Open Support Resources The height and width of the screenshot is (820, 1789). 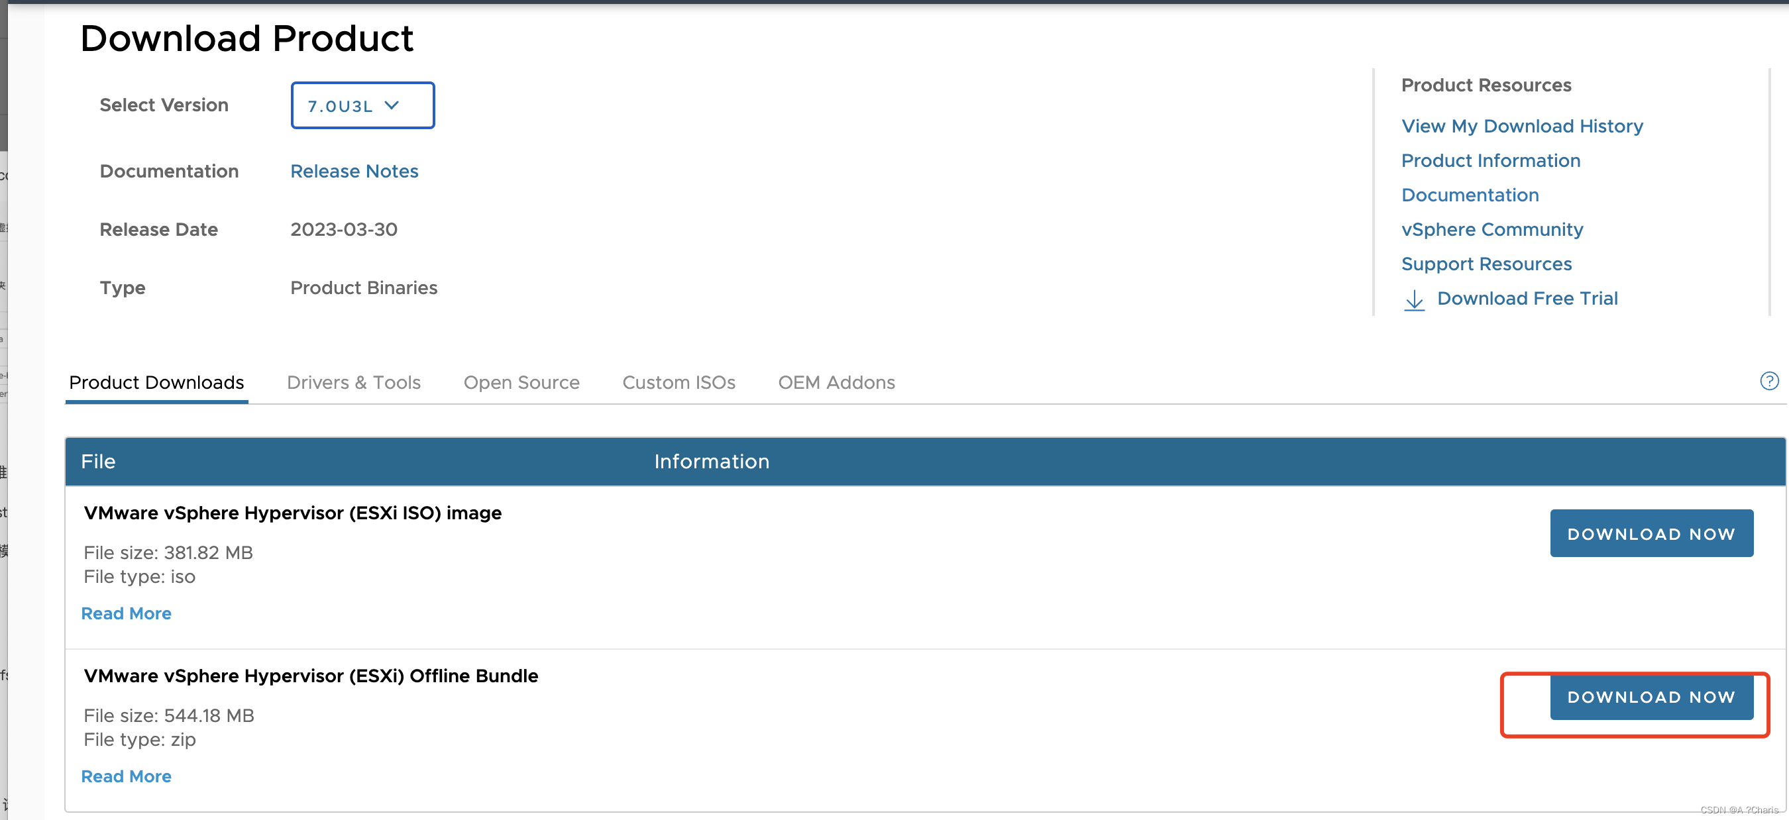[1487, 264]
